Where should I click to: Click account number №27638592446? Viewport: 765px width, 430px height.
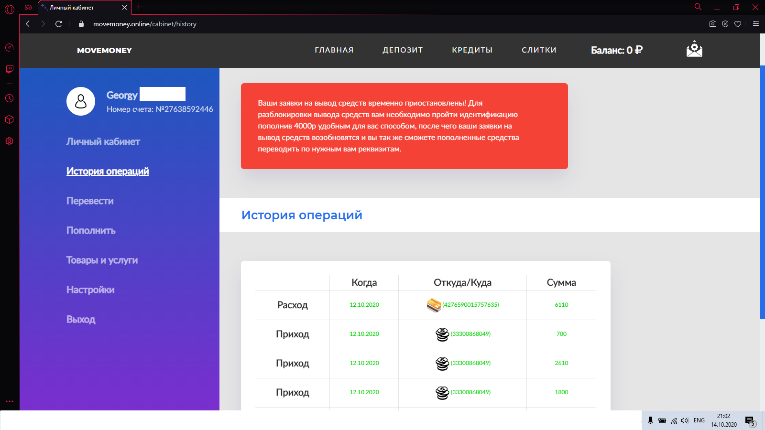[184, 109]
